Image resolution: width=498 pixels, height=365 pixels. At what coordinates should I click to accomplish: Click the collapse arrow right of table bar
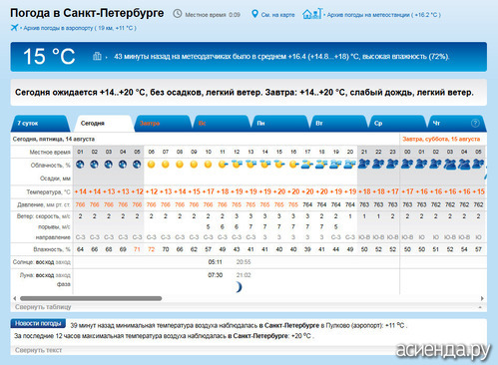[480, 307]
